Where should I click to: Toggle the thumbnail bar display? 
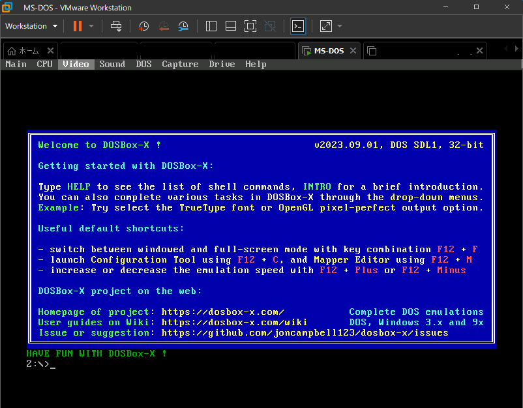pos(230,26)
